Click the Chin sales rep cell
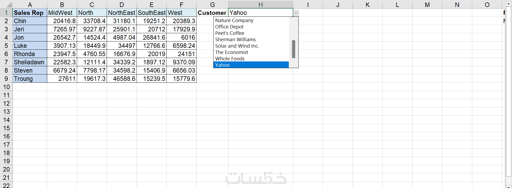The width and height of the screenshot is (512, 188). point(30,21)
